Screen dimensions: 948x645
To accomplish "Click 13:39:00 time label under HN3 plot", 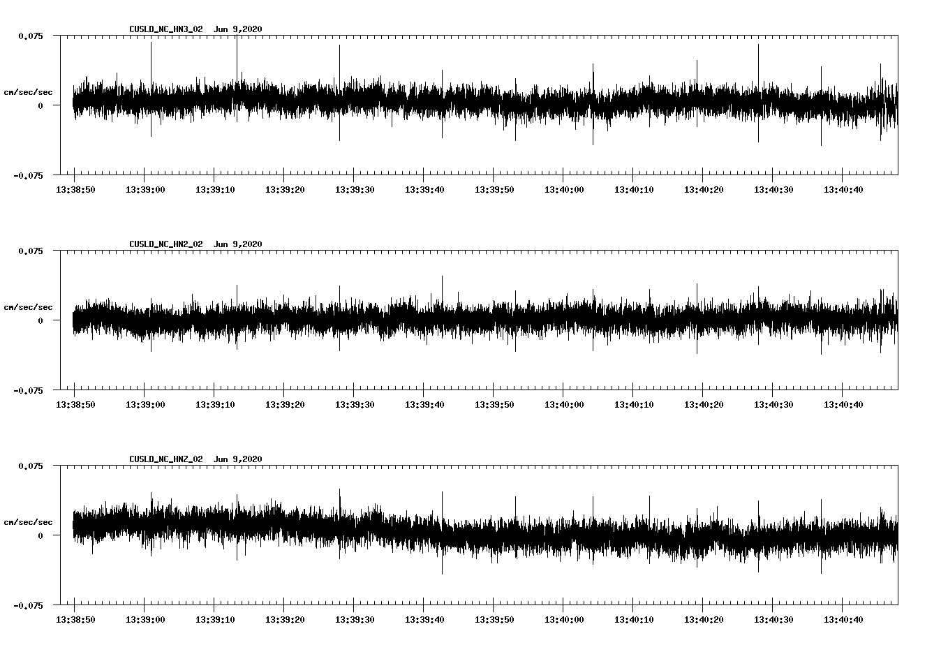I will (x=145, y=190).
